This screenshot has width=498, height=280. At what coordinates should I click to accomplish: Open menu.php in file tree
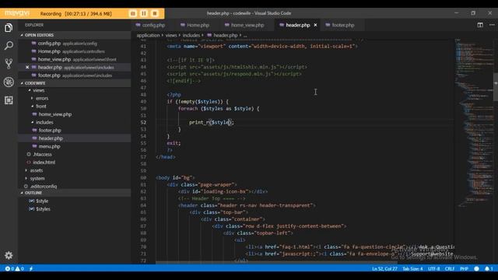point(74,146)
